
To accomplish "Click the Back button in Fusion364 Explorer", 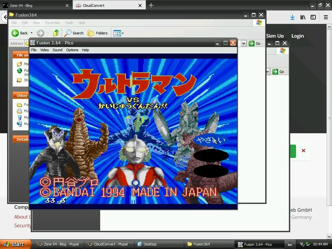I will click(x=20, y=33).
